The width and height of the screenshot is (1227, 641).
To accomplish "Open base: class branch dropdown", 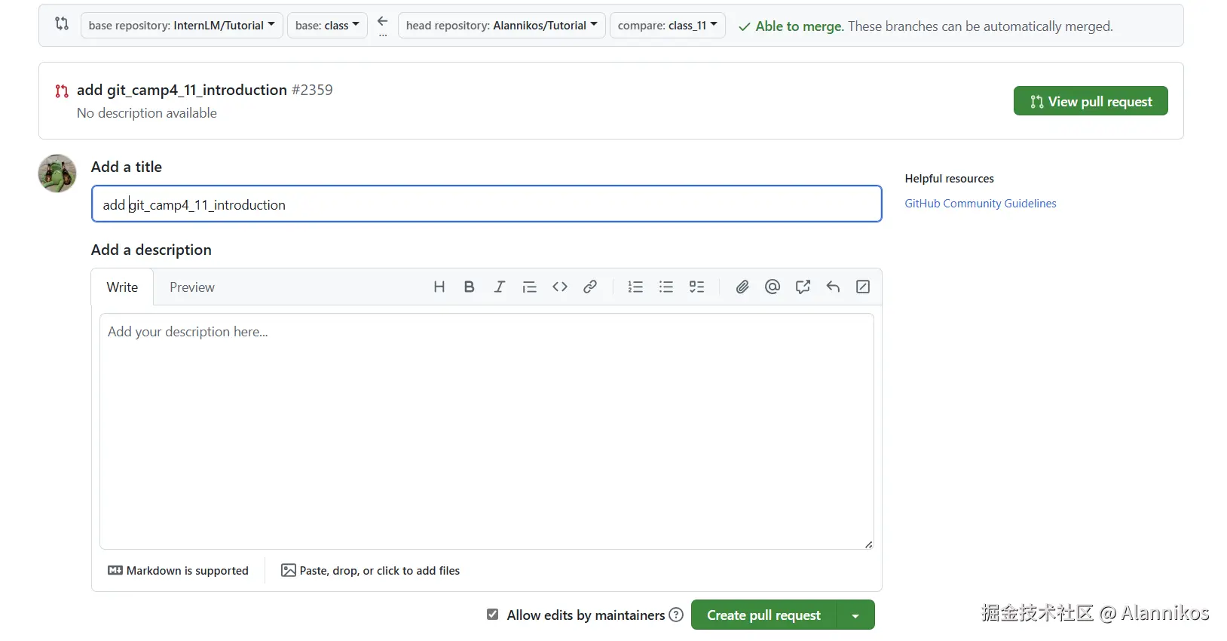I will tap(327, 25).
